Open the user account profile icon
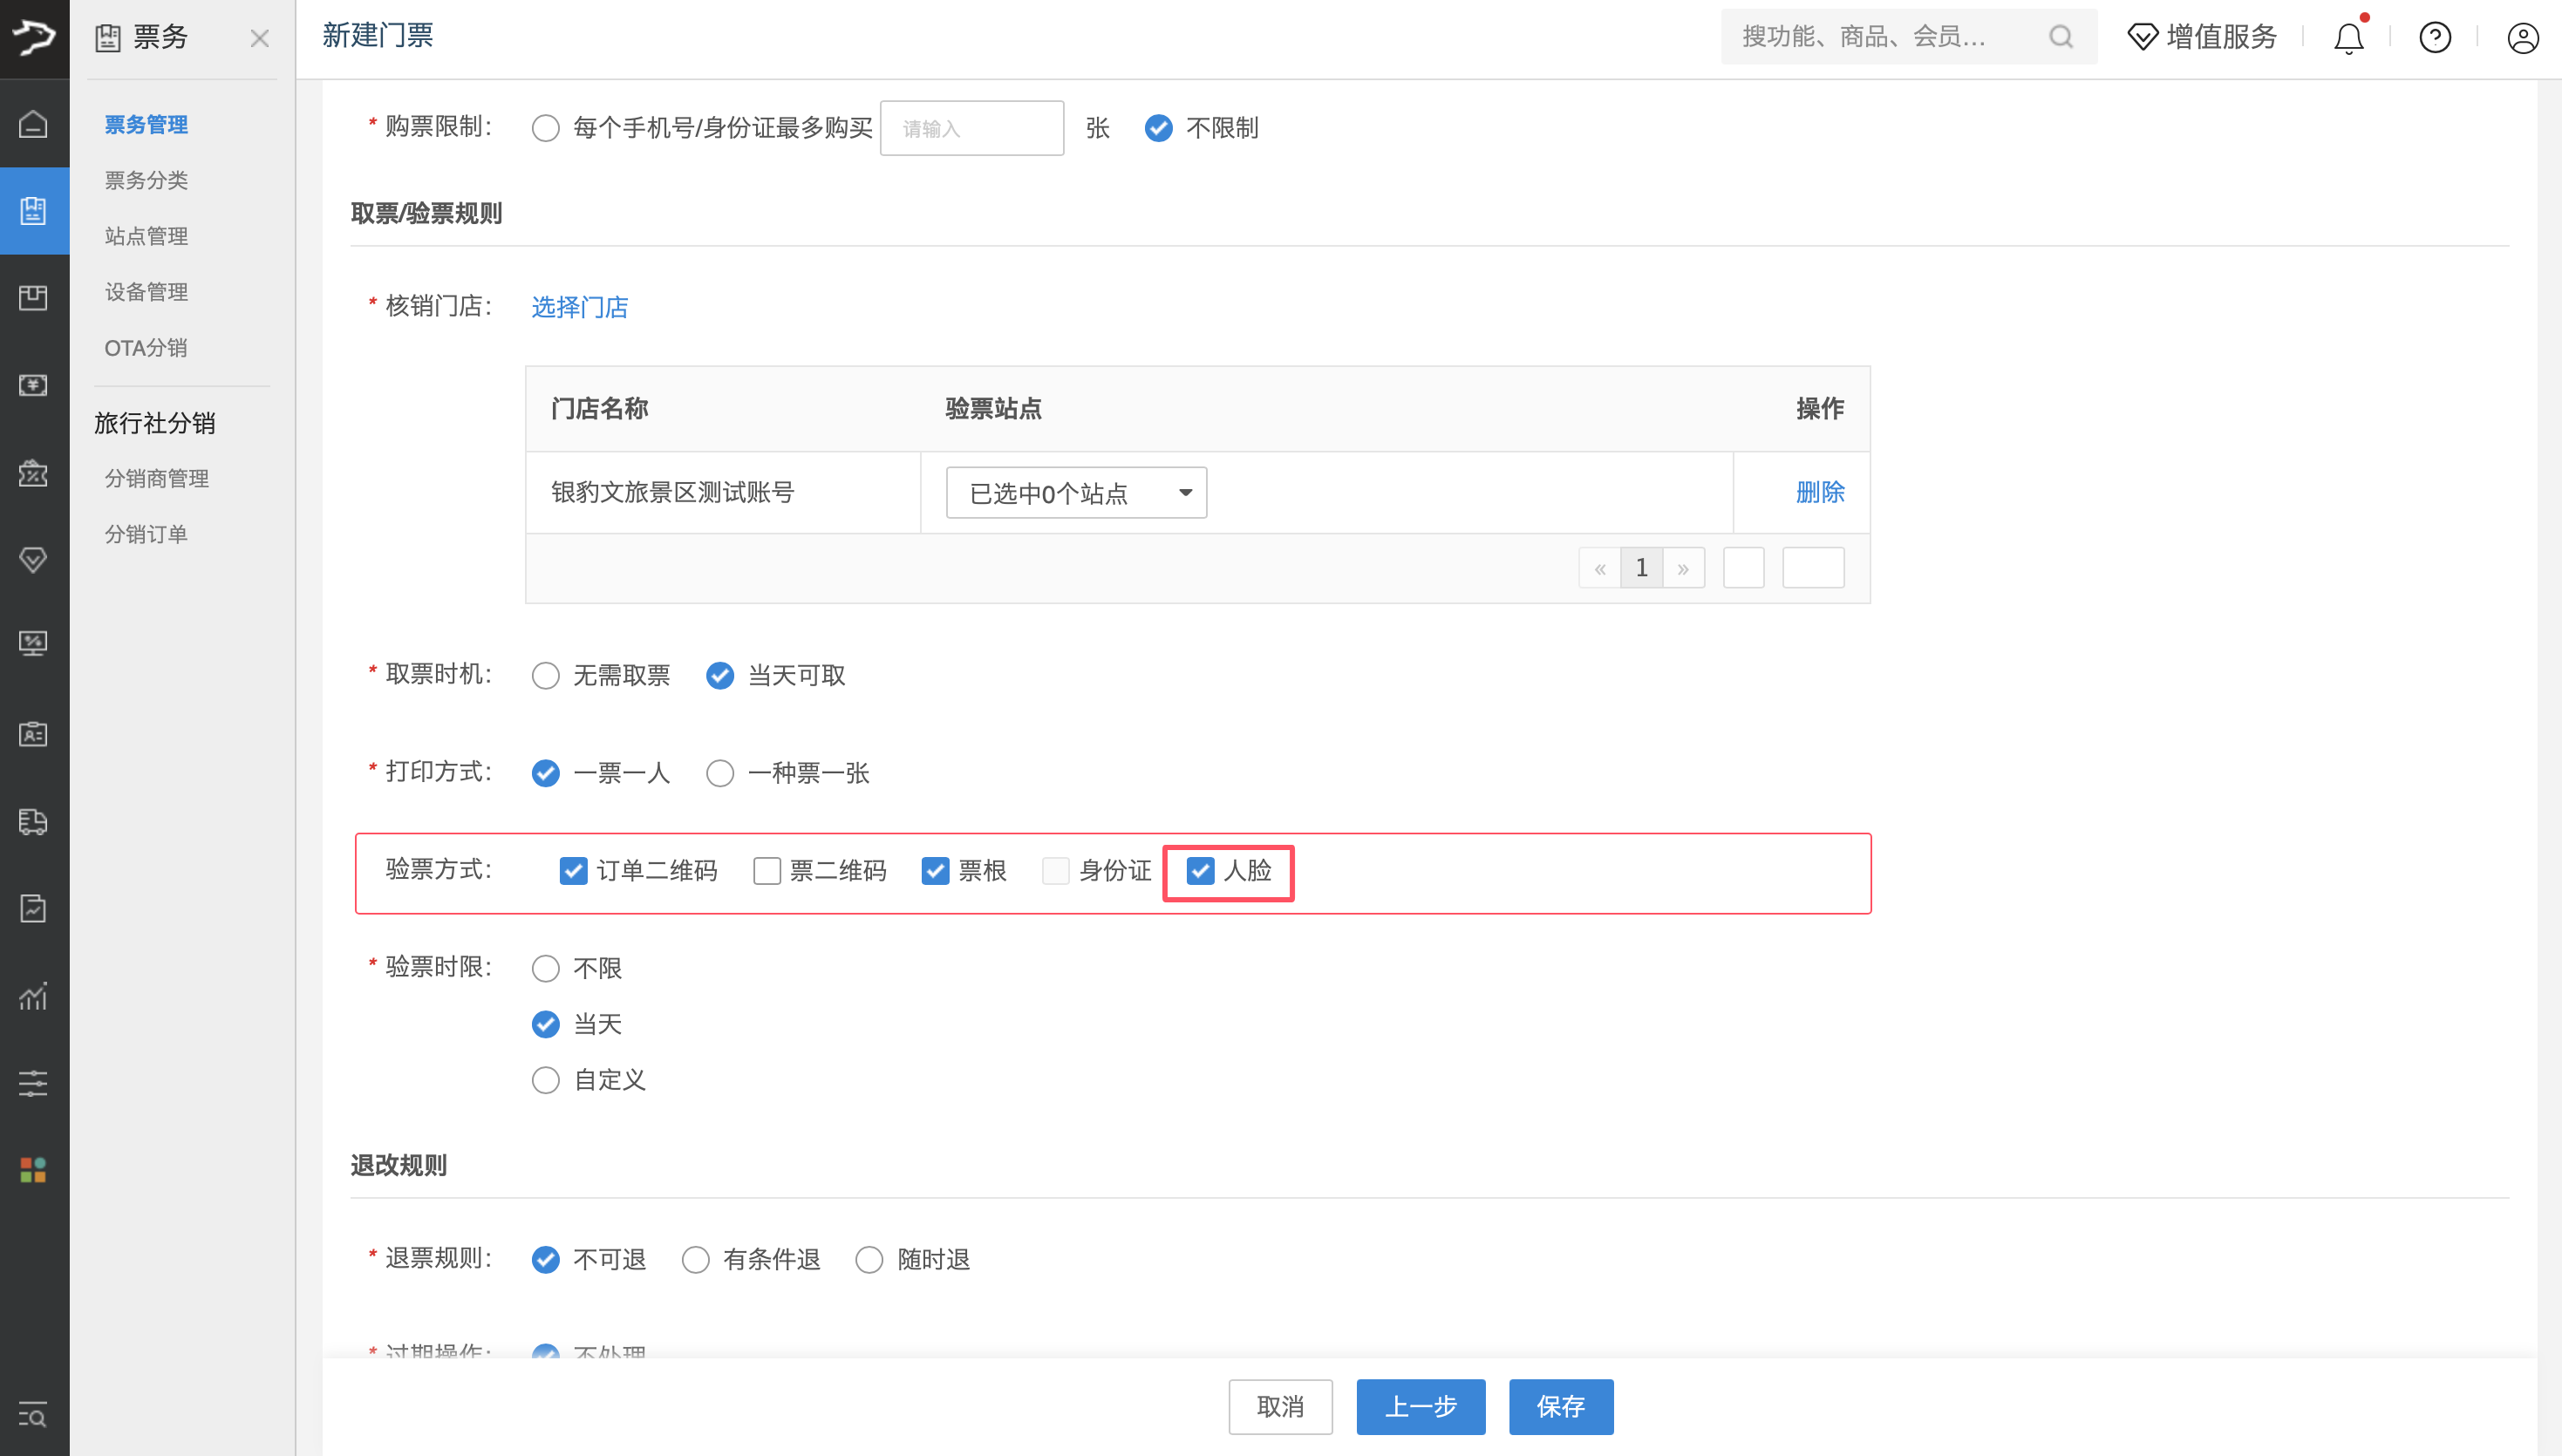This screenshot has width=2562, height=1456. point(2522,38)
